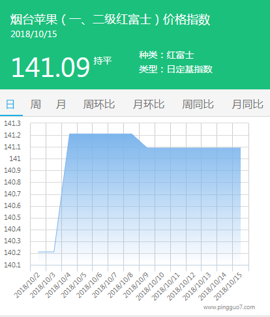Viewport: 270px width, 317px height.
Task: Click the 2018/10/8 x-axis label
Action: 121,285
